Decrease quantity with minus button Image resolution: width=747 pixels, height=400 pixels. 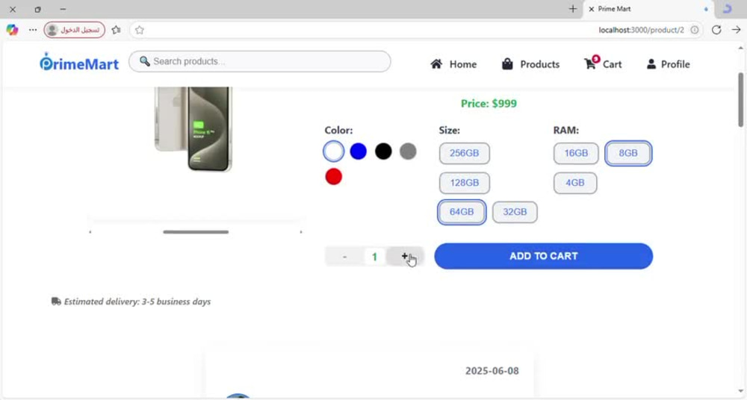pos(344,257)
